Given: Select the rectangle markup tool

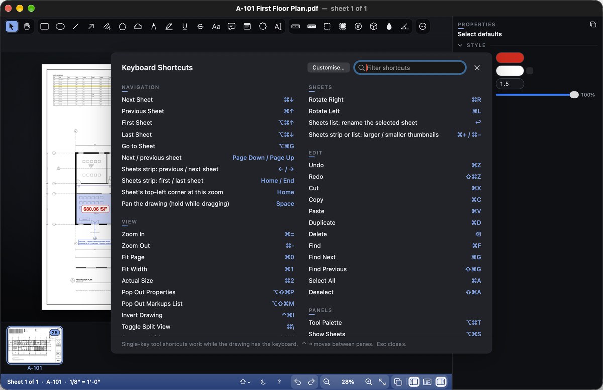Looking at the screenshot, I should tap(45, 26).
